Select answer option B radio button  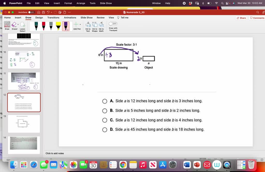(x=105, y=111)
